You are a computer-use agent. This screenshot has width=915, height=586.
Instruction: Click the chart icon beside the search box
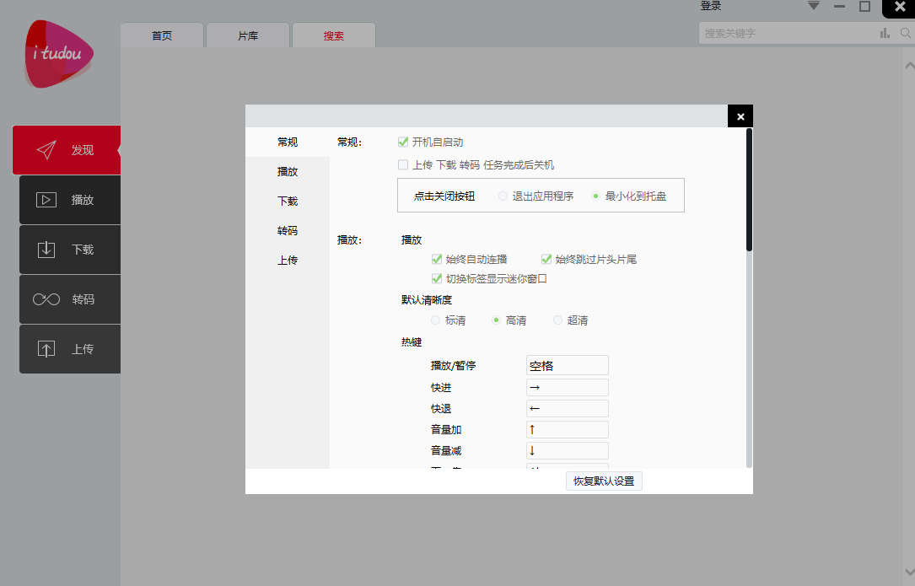(x=884, y=32)
